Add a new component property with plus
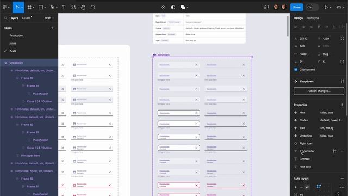348x196 pixels. [x=342, y=105]
